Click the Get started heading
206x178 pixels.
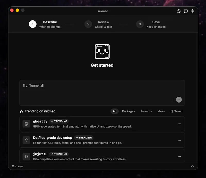point(102,65)
